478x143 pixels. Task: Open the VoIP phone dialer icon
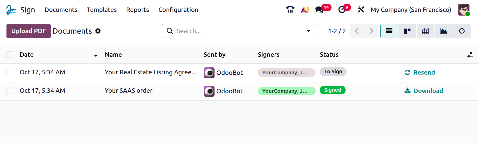[290, 10]
